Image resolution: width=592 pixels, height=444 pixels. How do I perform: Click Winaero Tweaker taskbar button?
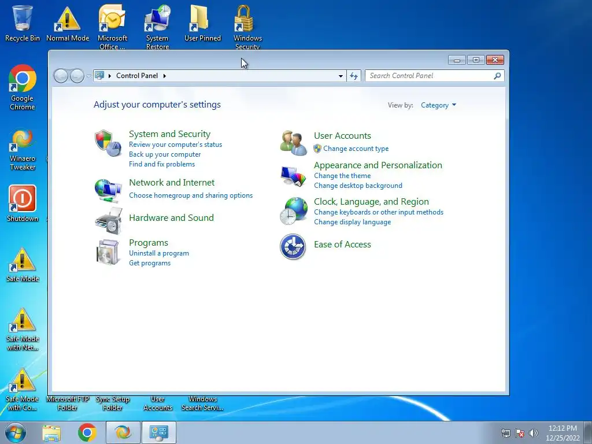(123, 432)
